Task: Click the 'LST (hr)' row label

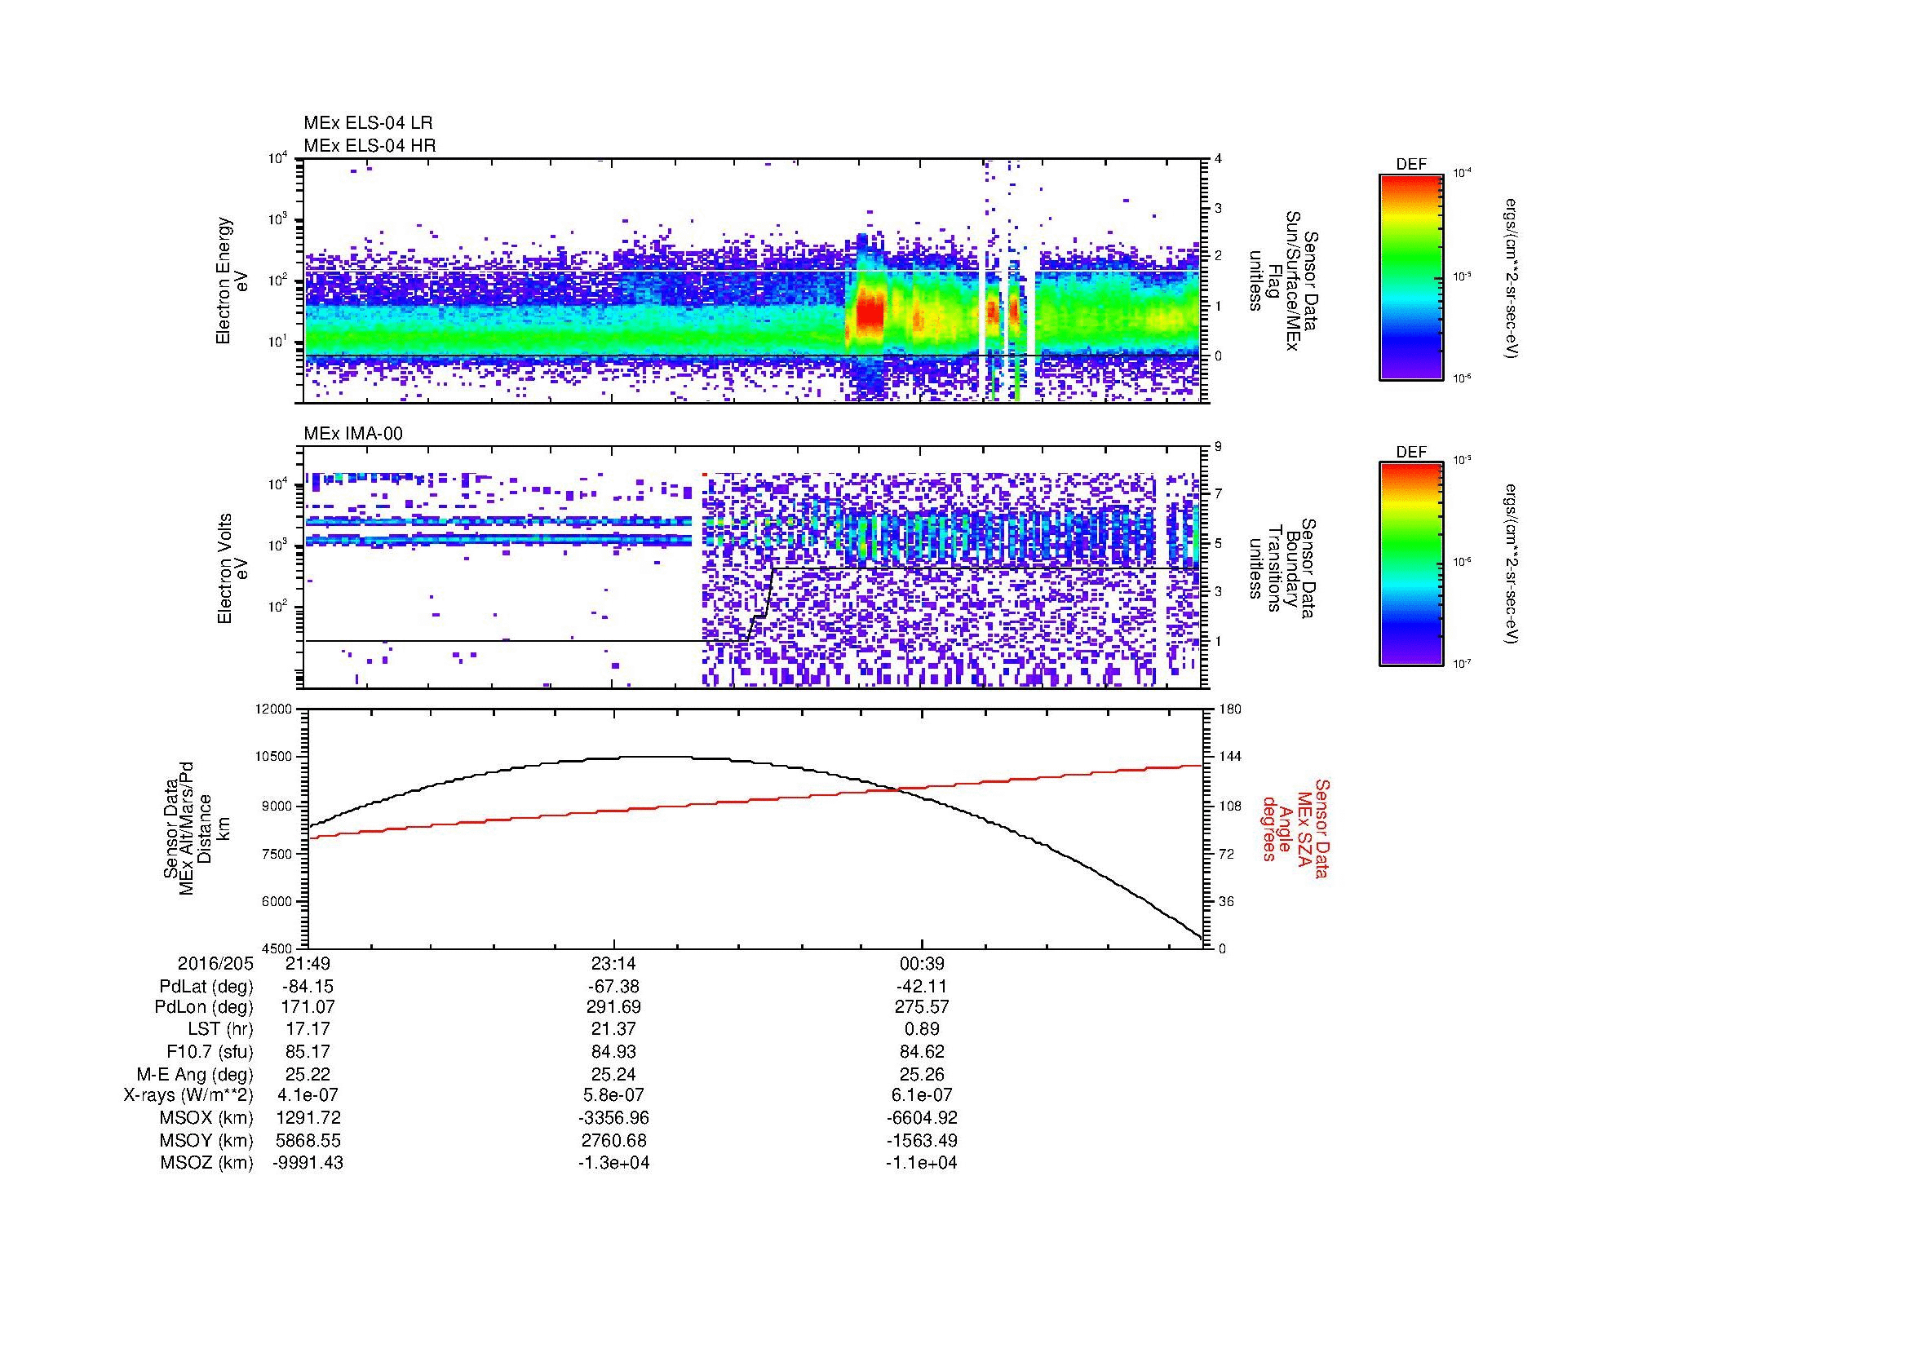Action: pyautogui.click(x=220, y=1029)
